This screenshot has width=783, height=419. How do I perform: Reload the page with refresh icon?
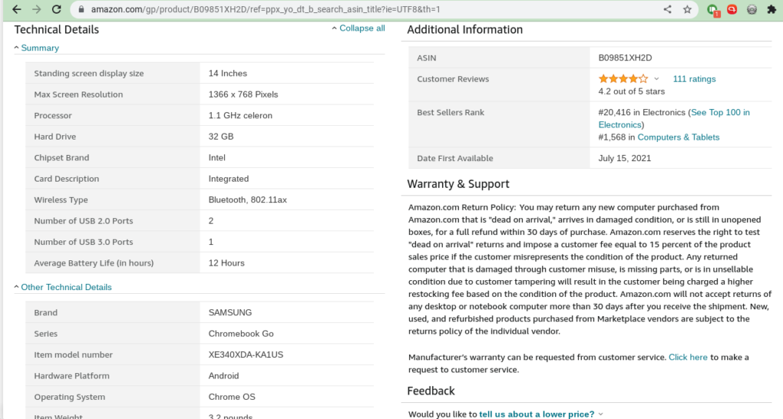(x=57, y=9)
